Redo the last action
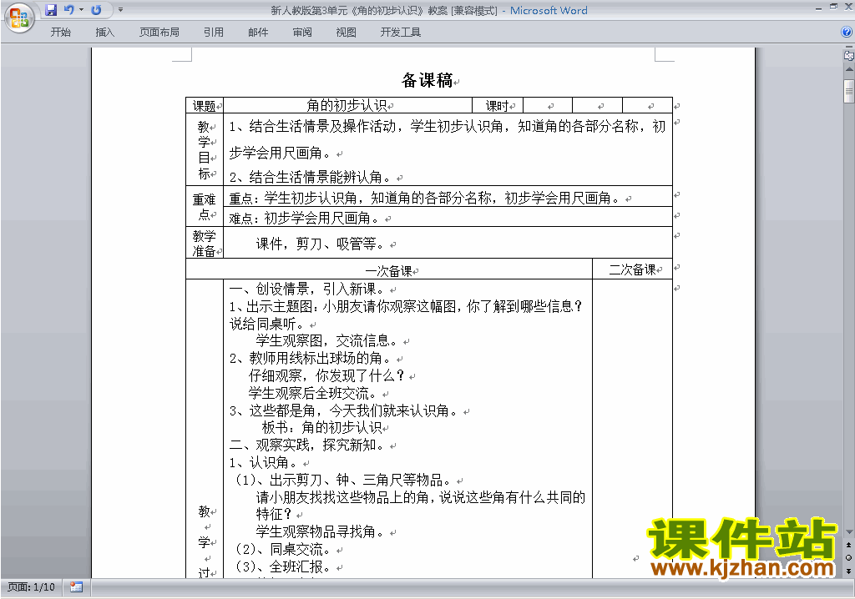This screenshot has width=855, height=599. point(97,10)
